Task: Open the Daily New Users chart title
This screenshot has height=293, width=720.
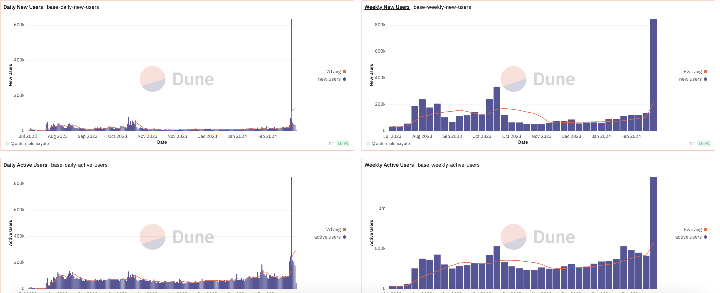Action: (23, 7)
